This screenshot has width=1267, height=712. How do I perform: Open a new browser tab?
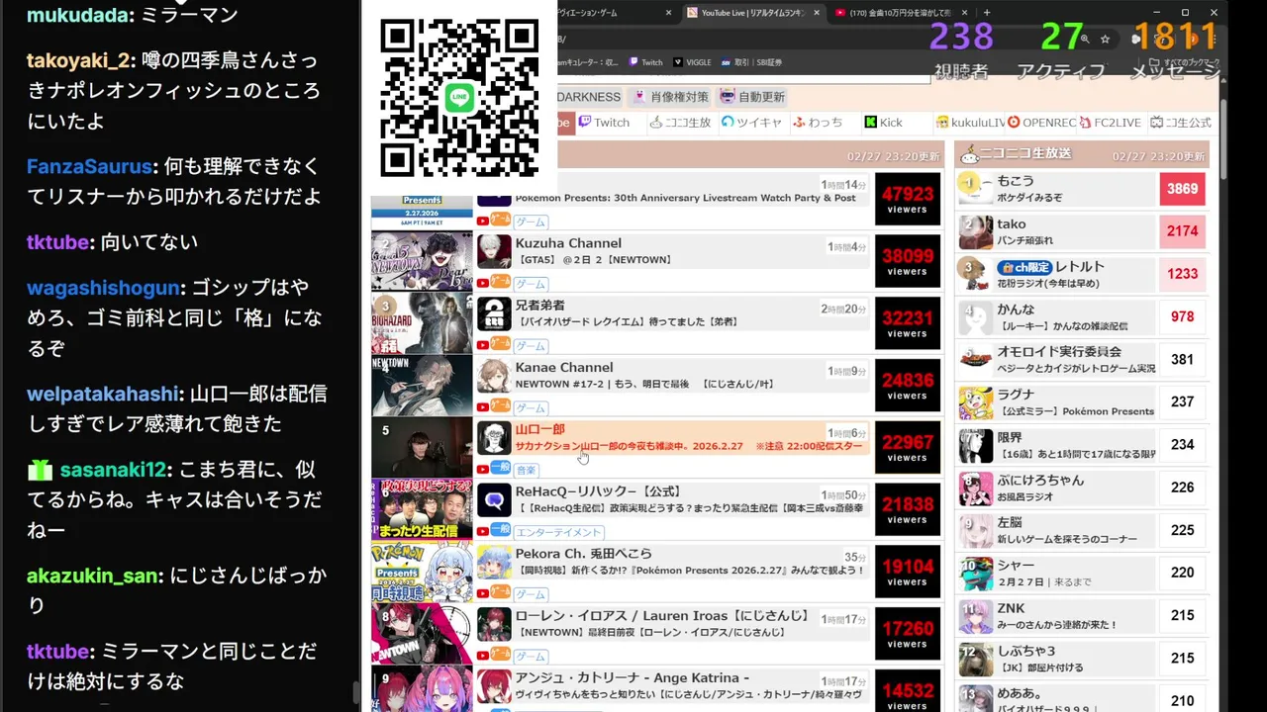(987, 13)
